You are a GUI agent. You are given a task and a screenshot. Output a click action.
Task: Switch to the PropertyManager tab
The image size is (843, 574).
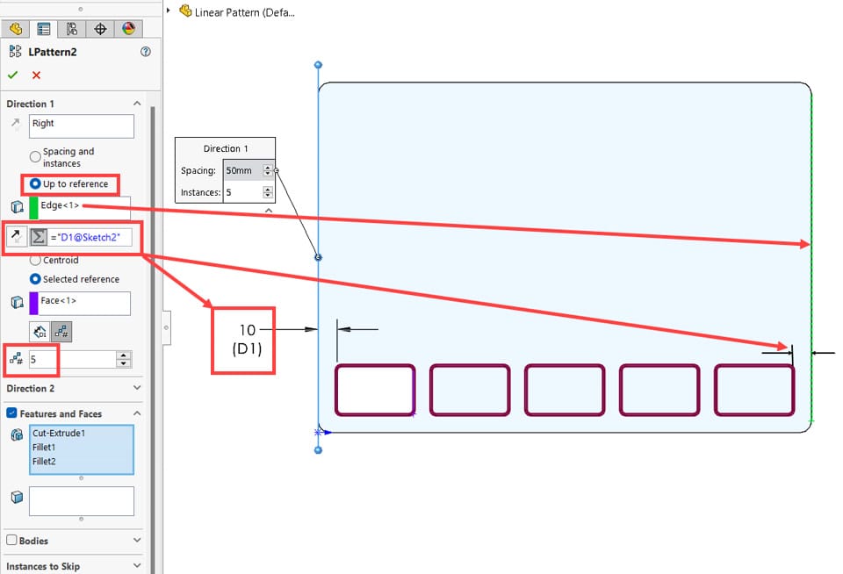(44, 28)
